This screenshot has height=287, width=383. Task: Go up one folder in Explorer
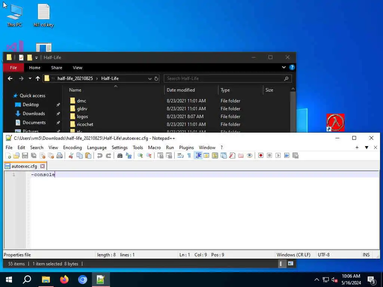pos(38,78)
